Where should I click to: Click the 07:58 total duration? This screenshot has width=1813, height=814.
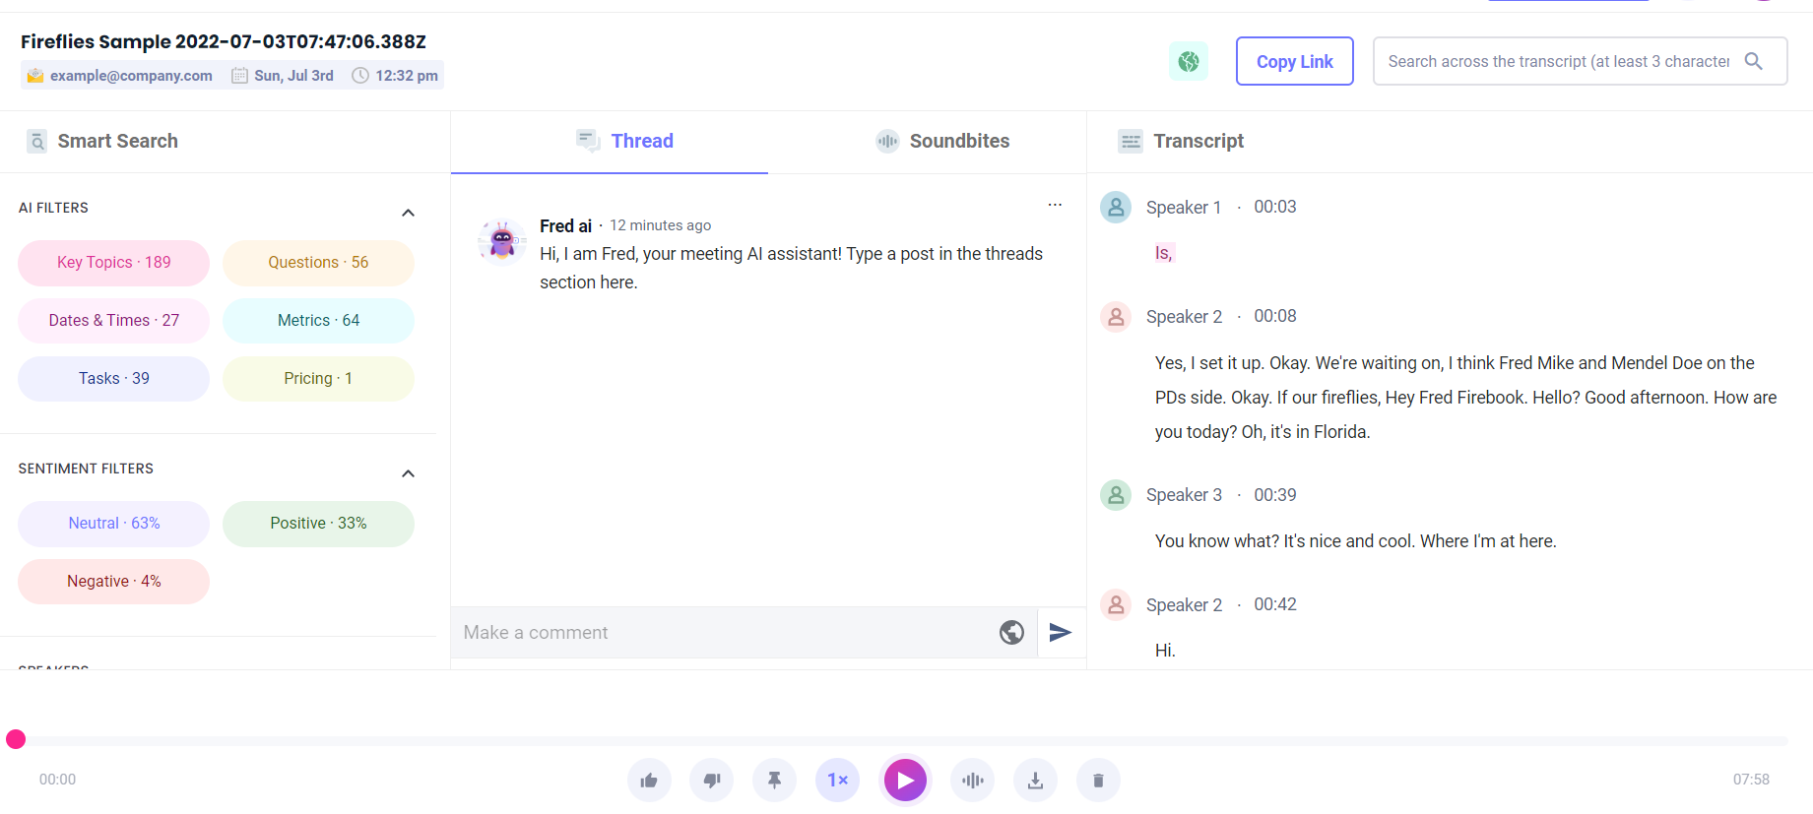click(x=1751, y=780)
